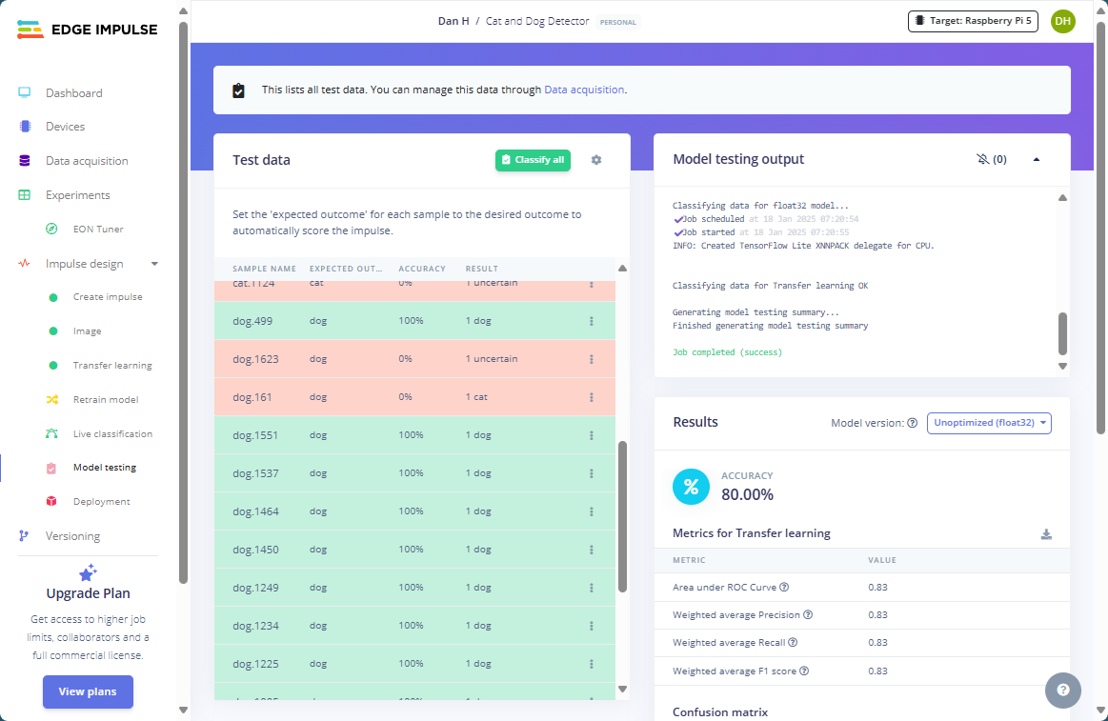The image size is (1108, 721).
Task: Open the Unoptimized (float32) model version dropdown
Action: (x=989, y=423)
